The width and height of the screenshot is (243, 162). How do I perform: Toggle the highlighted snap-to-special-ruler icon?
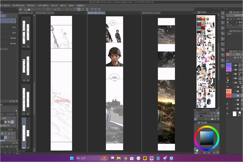click(x=79, y=9)
